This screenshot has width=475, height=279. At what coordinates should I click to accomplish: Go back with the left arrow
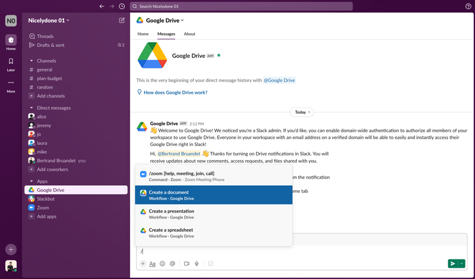pyautogui.click(x=102, y=7)
